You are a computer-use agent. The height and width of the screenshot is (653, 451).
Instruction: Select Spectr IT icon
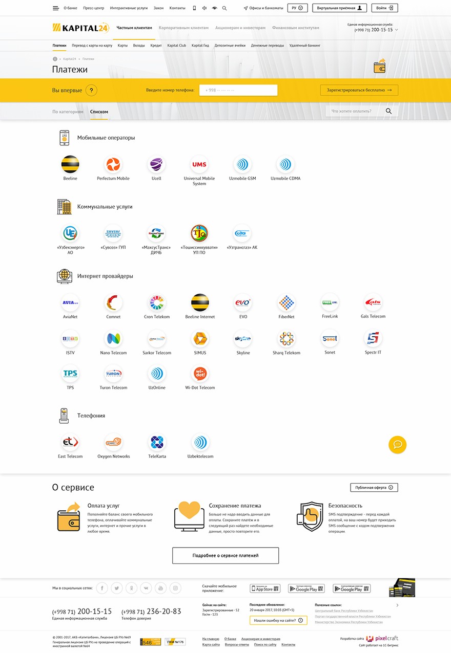click(x=373, y=338)
